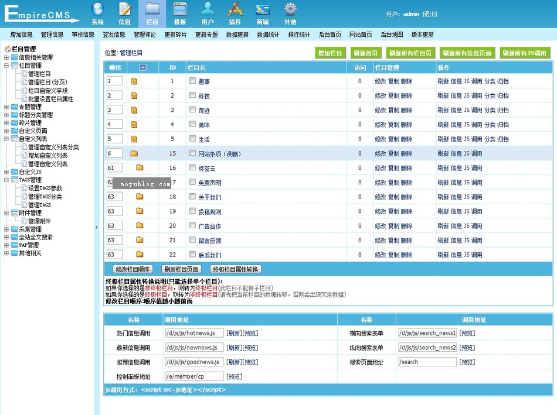Expand the 标题分类管理 tree node
Screen dimensions: 557x415
coord(6,115)
